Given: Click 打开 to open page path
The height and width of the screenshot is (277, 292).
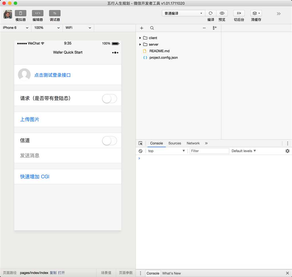Looking at the screenshot, I should point(61,273).
